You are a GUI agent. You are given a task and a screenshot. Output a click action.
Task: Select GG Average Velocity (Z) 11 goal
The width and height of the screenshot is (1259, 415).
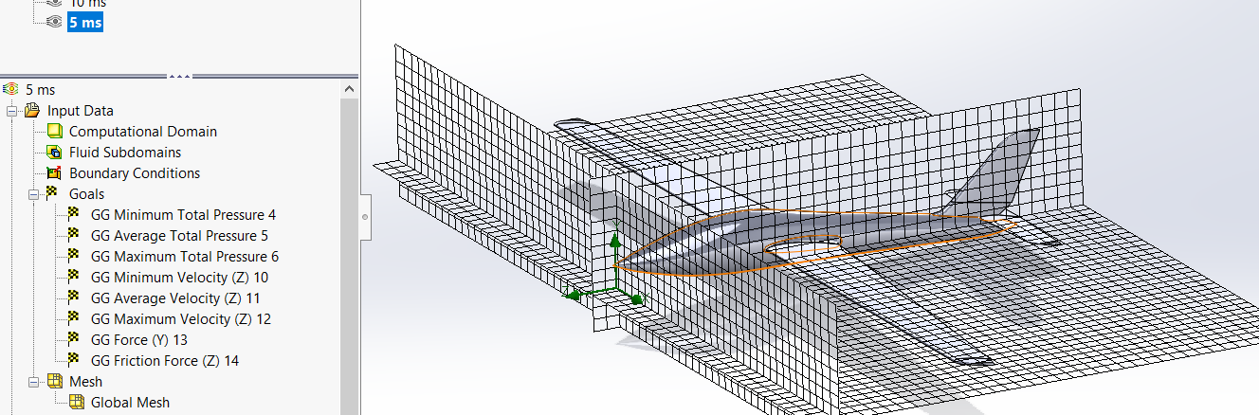(175, 298)
